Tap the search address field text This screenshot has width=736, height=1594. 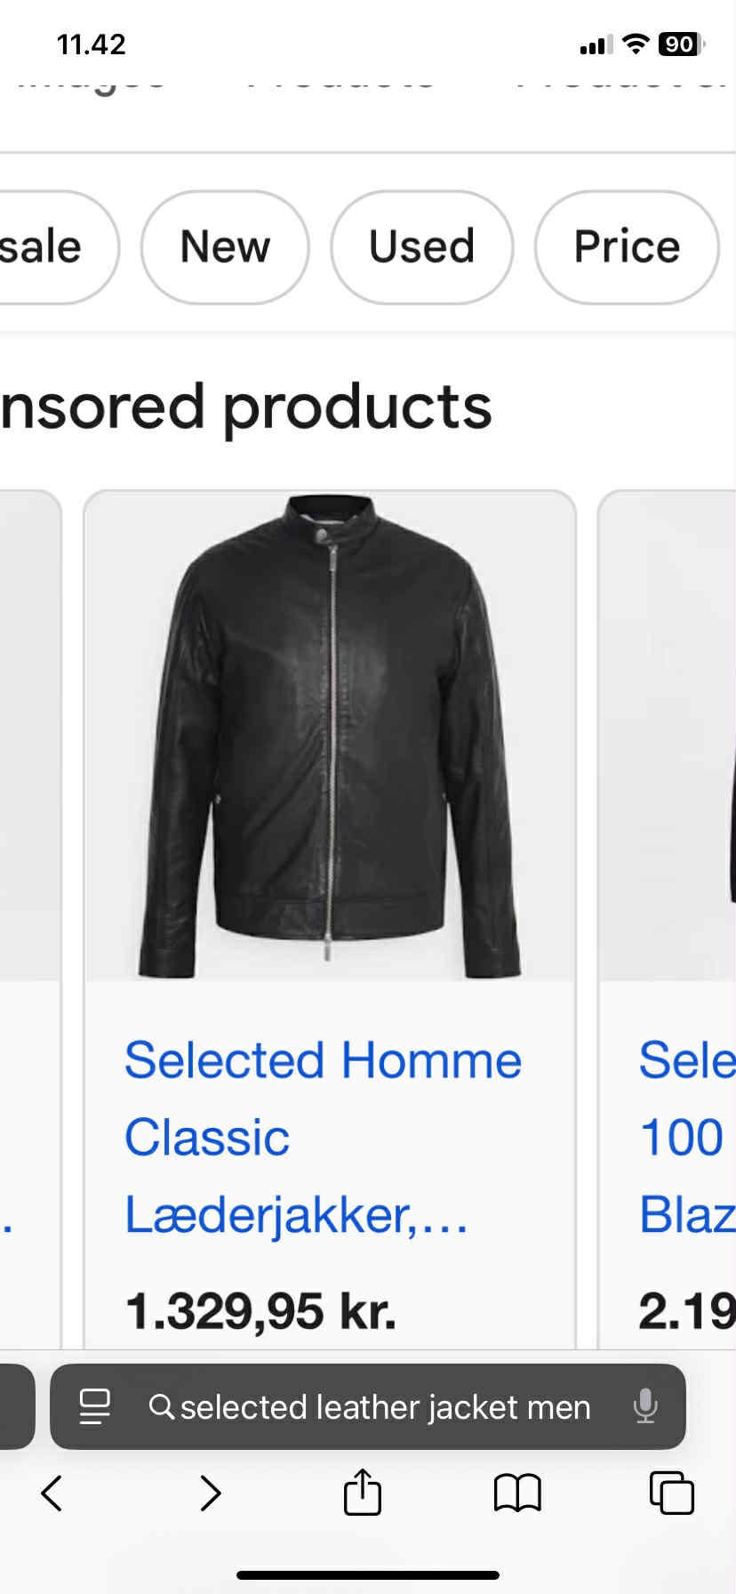point(385,1407)
